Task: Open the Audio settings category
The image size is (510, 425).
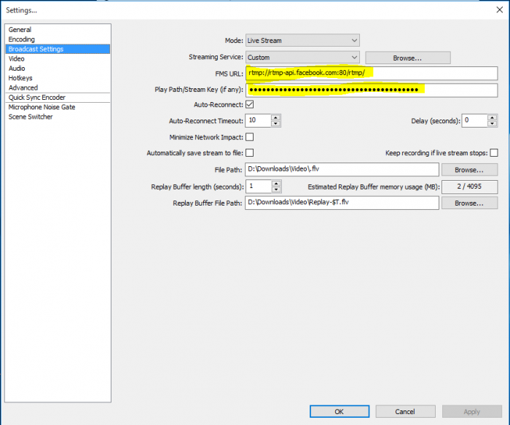Action: (x=58, y=69)
